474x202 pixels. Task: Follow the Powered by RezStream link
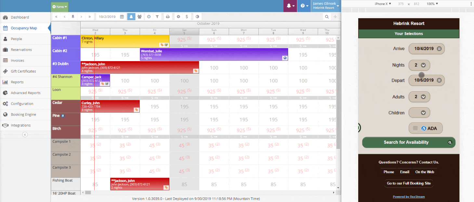[x=409, y=197]
